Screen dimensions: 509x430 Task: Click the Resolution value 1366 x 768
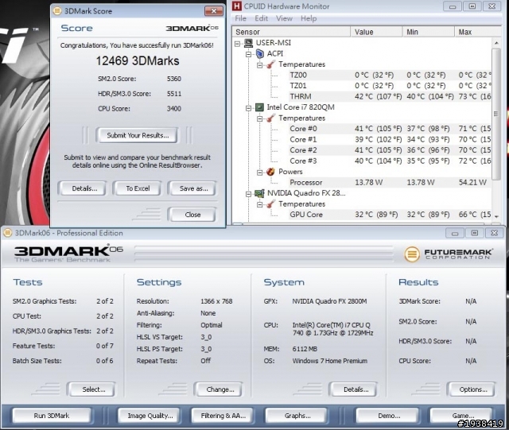tap(216, 301)
